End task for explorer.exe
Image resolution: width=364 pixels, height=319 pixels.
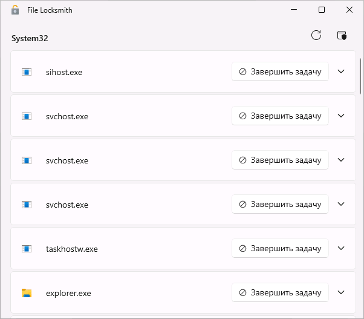[x=280, y=293]
